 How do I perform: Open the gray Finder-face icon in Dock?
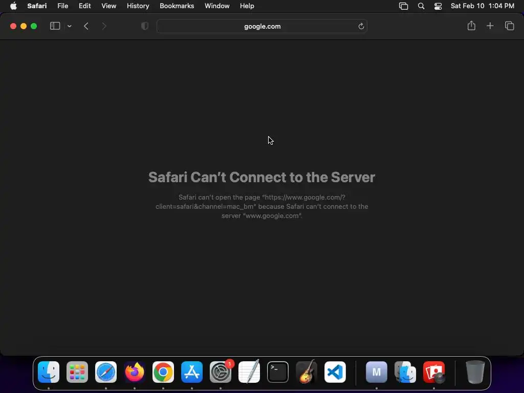click(405, 372)
